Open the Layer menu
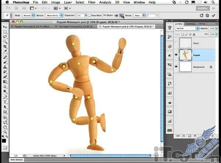This screenshot has width=221, height=163. [x=68, y=3]
